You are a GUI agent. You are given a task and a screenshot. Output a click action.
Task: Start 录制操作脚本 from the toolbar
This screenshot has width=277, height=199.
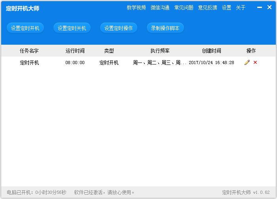[x=165, y=28]
